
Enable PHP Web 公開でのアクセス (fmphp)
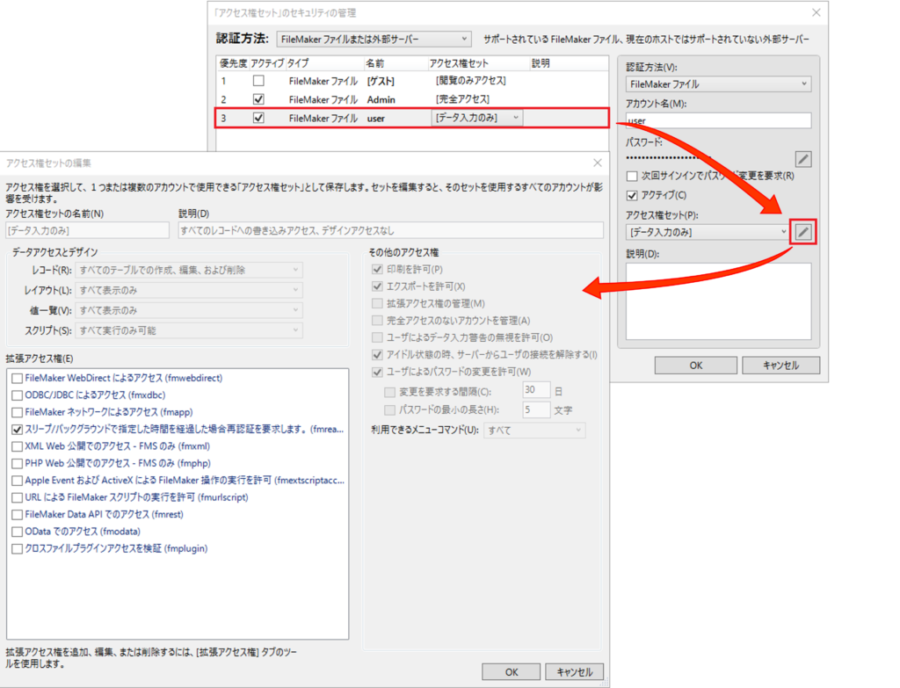[x=18, y=464]
